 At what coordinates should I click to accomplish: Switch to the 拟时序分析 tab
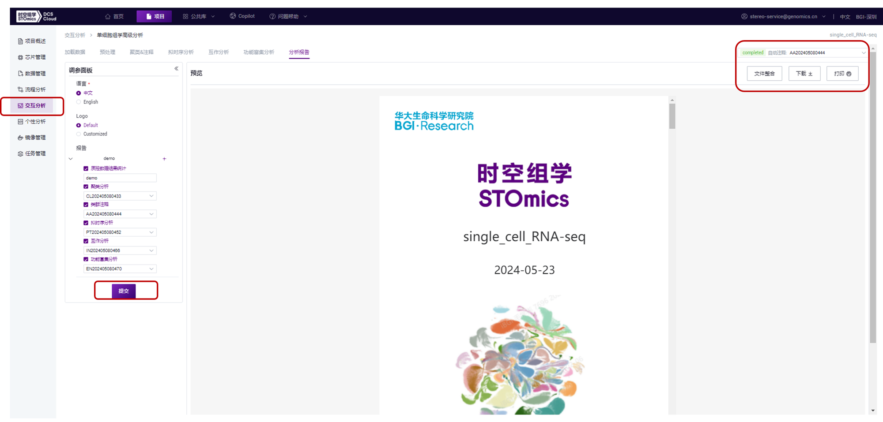[x=181, y=52]
